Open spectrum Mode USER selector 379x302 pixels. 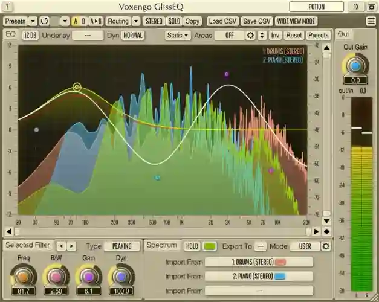[305, 246]
